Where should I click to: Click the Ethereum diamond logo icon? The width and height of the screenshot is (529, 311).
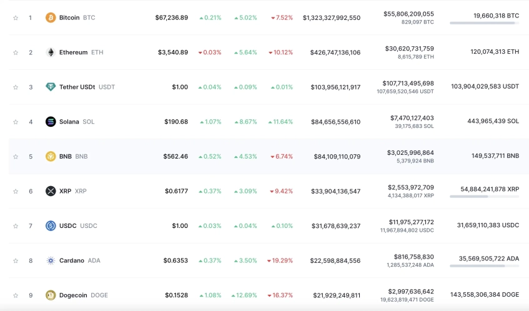coord(51,52)
